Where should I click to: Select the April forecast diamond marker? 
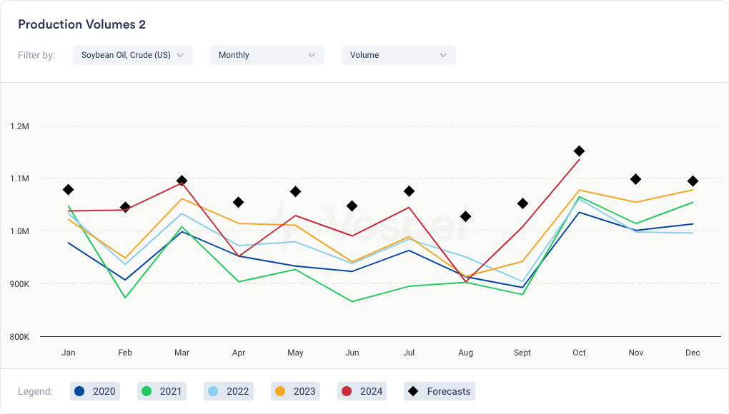pos(239,203)
